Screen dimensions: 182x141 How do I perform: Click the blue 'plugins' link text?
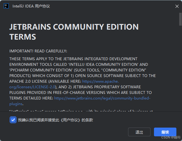pos(16,104)
